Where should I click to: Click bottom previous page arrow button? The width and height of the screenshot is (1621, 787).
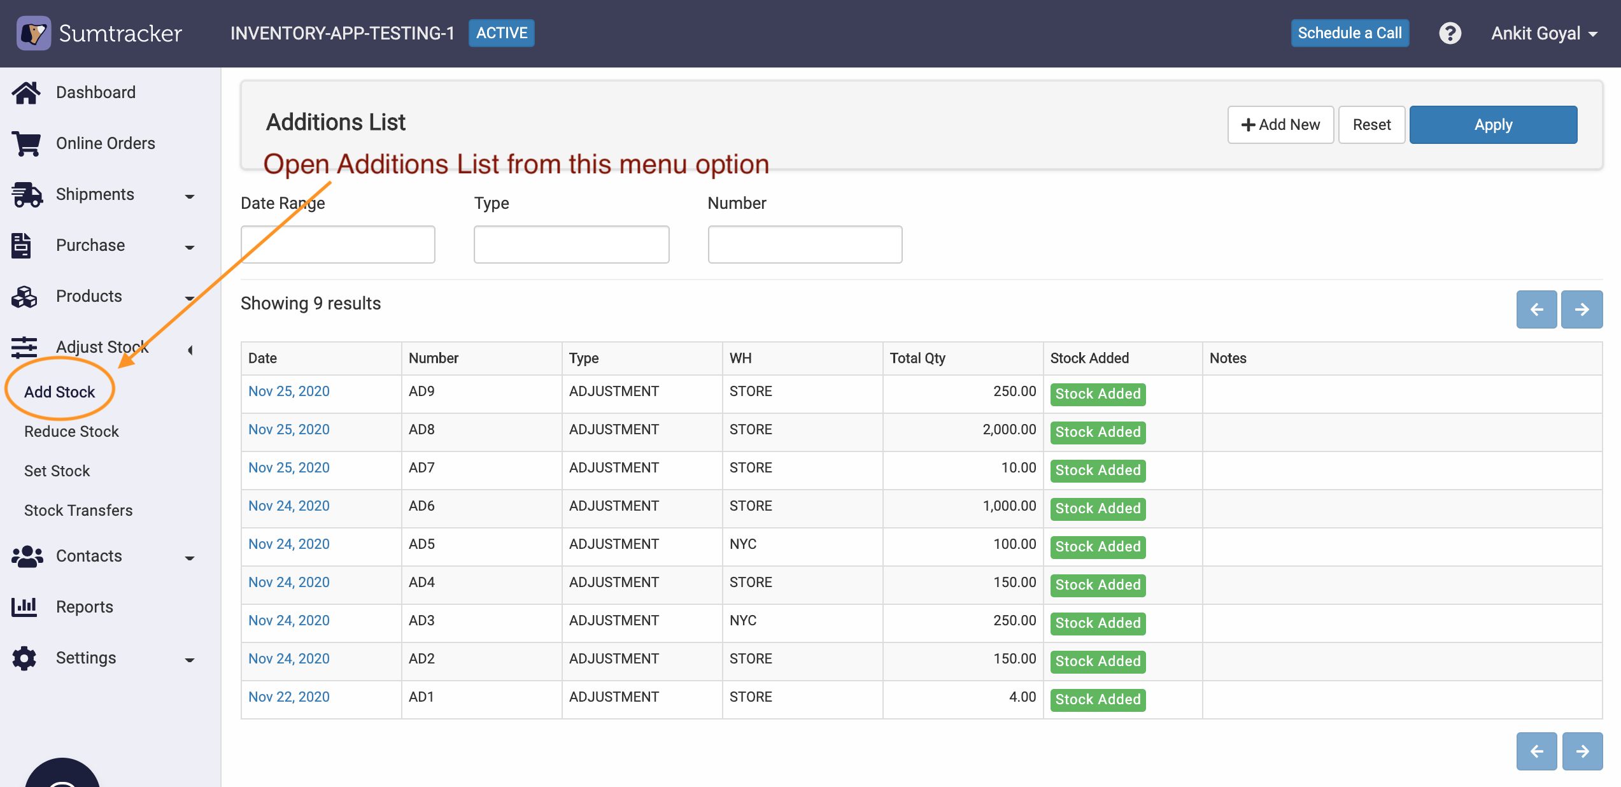coord(1536,751)
